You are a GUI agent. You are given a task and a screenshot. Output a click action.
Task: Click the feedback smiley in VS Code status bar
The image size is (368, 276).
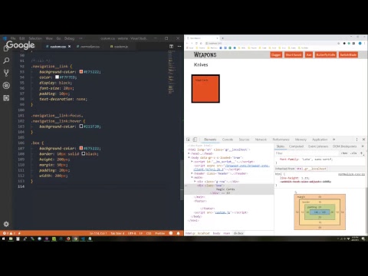click(x=171, y=233)
